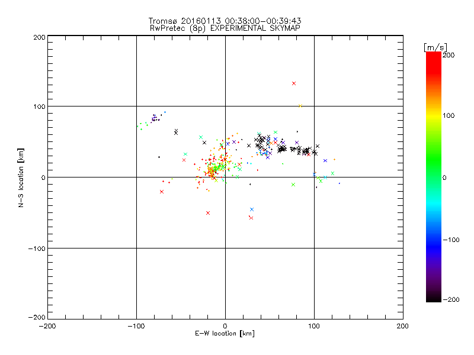Select the purple dot at the far right edge
This screenshot has width=474, height=355.
[340, 183]
